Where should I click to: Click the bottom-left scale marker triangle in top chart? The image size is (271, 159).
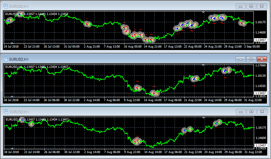[12, 43]
